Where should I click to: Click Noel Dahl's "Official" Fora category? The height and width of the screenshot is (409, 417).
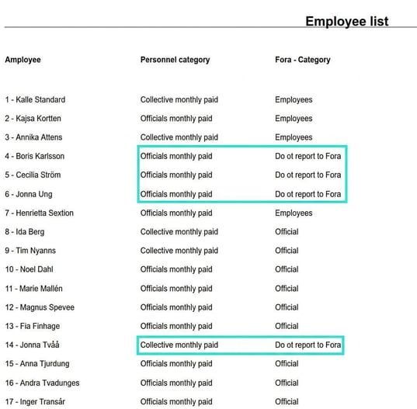(x=287, y=269)
